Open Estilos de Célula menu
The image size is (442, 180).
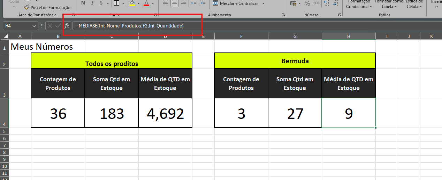click(x=414, y=4)
